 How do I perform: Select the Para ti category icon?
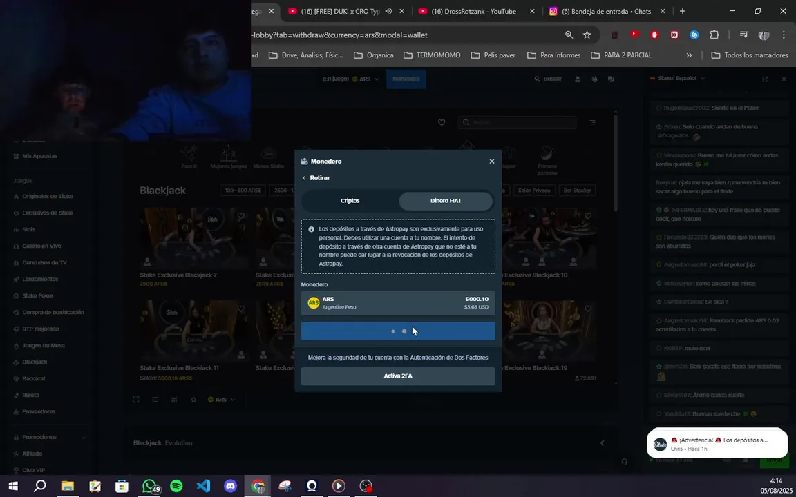[x=189, y=156]
